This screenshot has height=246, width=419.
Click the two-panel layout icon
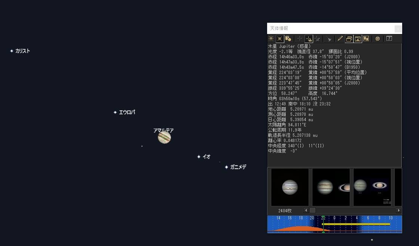pyautogui.click(x=366, y=39)
